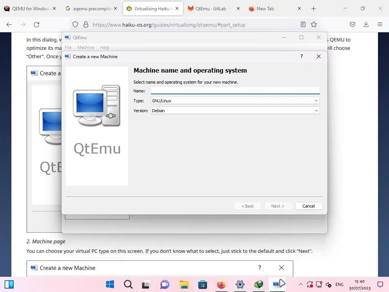Click the '2. Machine page' heading text
Image resolution: width=389 pixels, height=292 pixels.
click(46, 241)
